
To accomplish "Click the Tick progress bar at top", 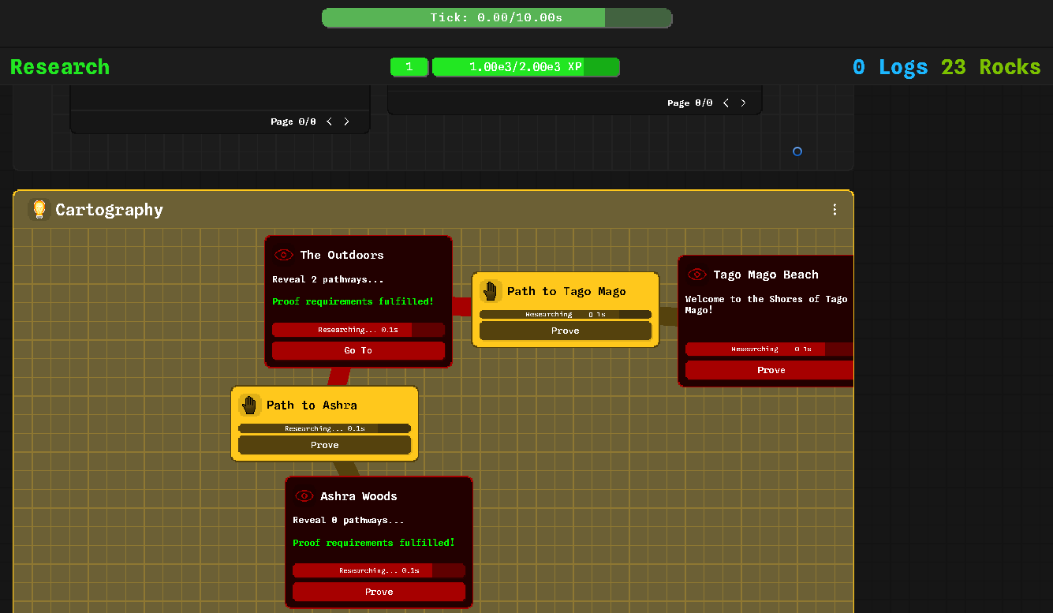I will (x=497, y=17).
